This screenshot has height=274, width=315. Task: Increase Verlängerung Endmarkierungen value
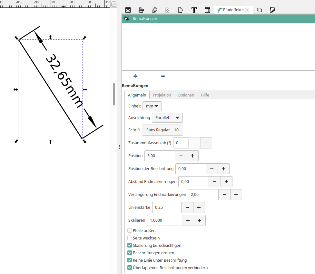coord(236,195)
